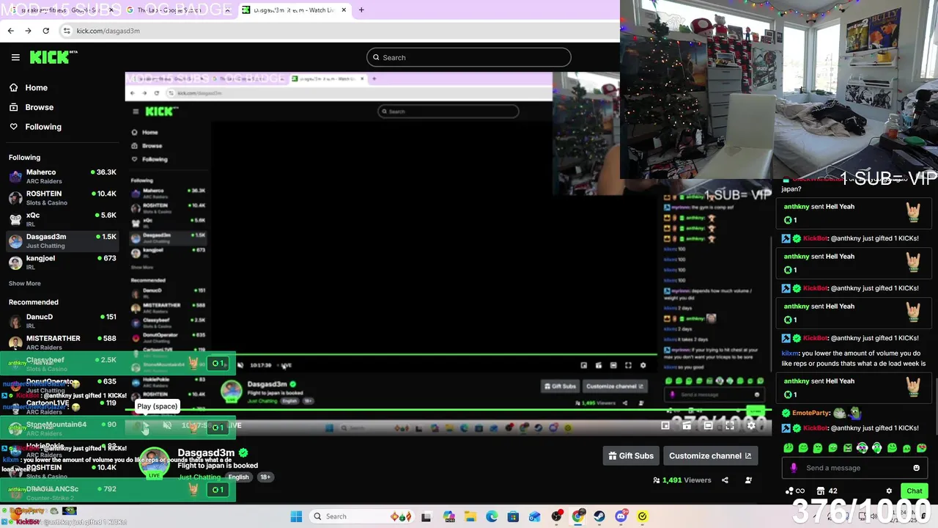Image resolution: width=938 pixels, height=528 pixels.
Task: Select Dasgasd3m channel in sidebar
Action: [62, 241]
